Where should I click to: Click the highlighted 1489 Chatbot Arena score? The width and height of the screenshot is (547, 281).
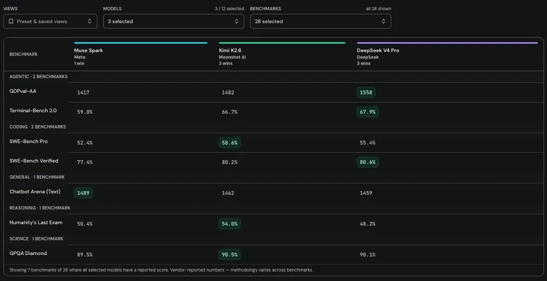(84, 193)
